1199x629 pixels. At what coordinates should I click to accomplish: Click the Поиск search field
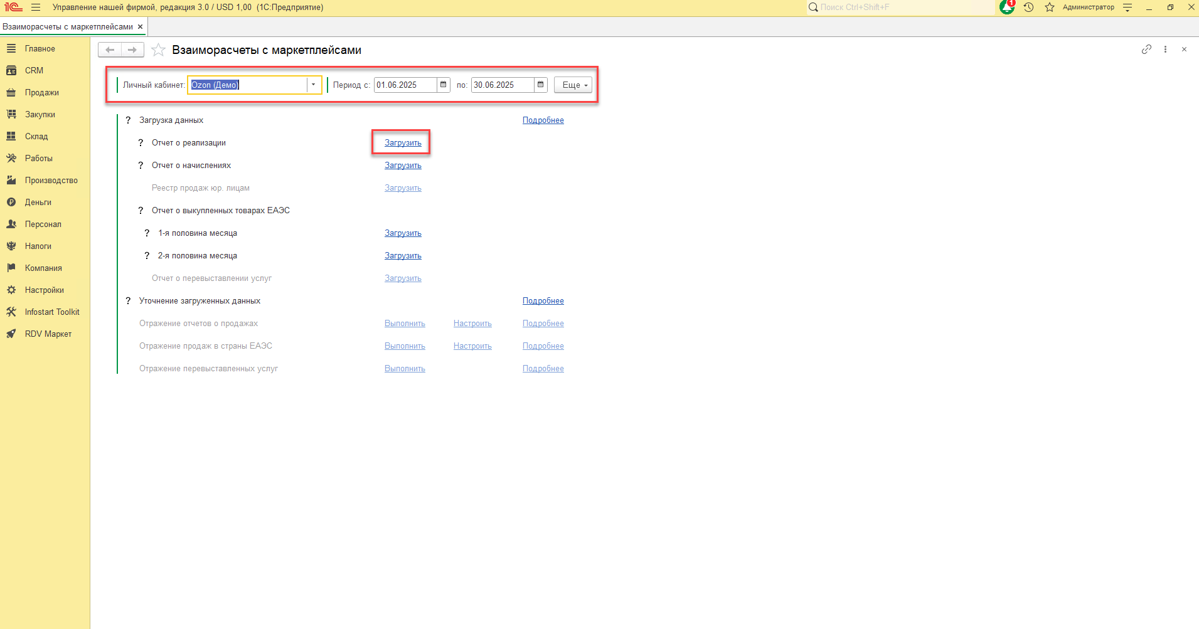pyautogui.click(x=901, y=8)
